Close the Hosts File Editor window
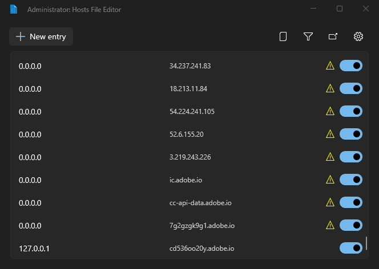 pyautogui.click(x=366, y=9)
